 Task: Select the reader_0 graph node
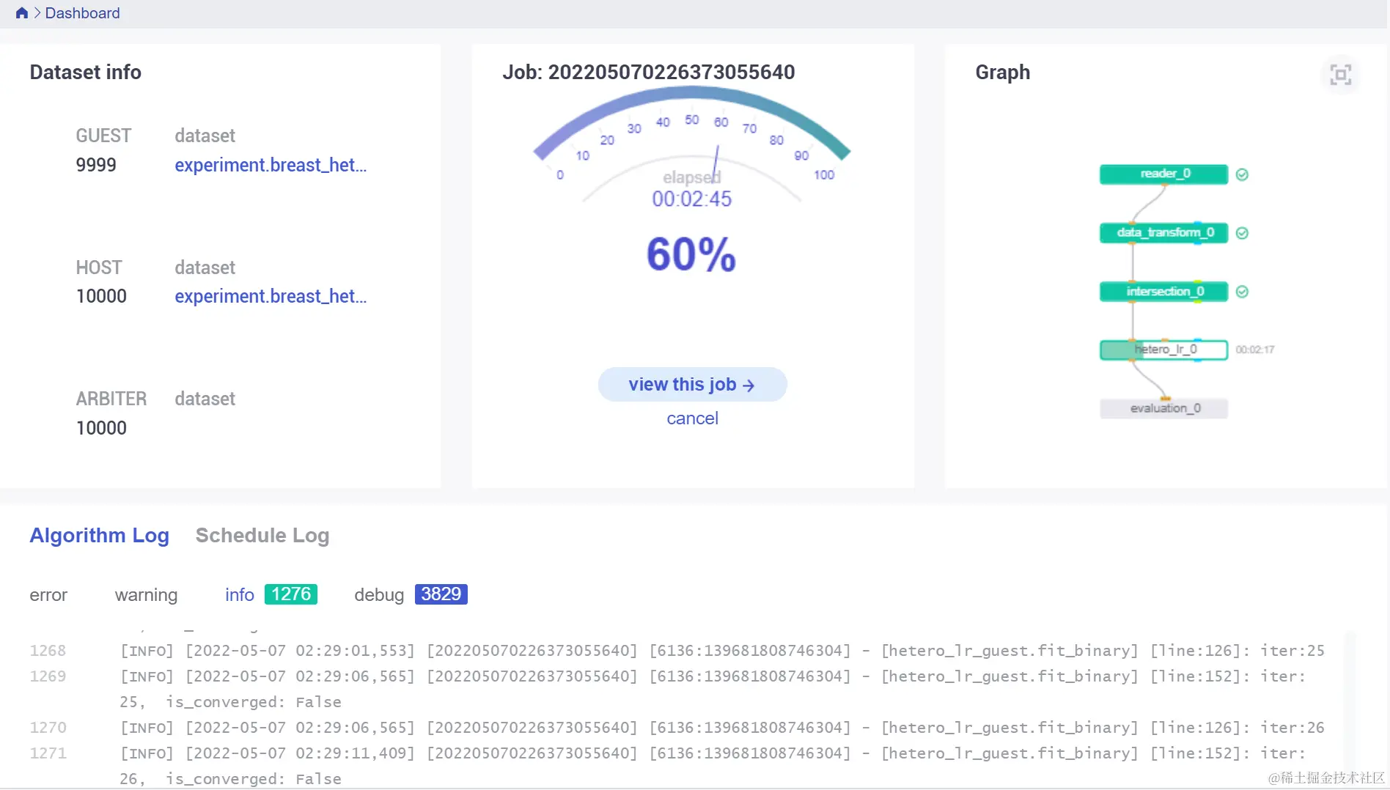(x=1163, y=174)
